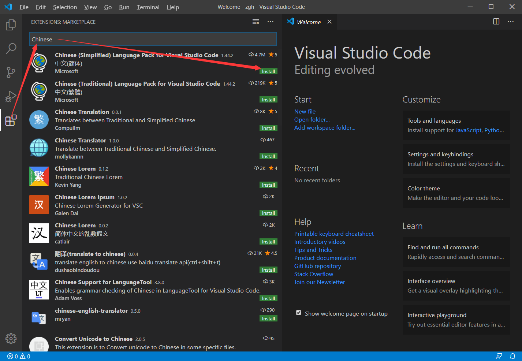The width and height of the screenshot is (522, 361).
Task: Click translate to chinese extension icon
Action: tap(39, 261)
